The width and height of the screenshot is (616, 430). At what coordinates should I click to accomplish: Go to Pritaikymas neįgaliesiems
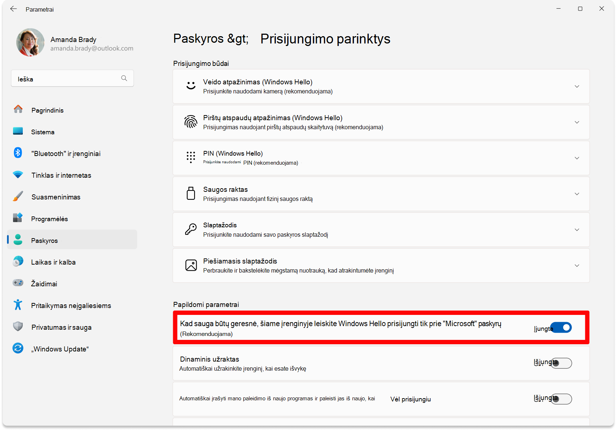point(72,305)
